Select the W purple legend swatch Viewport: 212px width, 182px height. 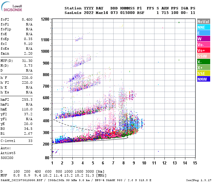204,39
